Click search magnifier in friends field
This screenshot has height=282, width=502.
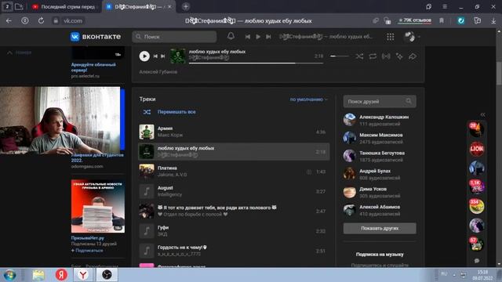[409, 101]
